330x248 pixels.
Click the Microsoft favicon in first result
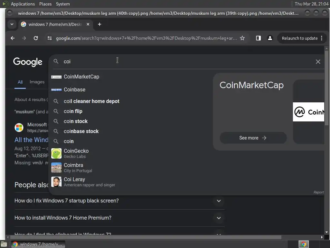point(19,128)
